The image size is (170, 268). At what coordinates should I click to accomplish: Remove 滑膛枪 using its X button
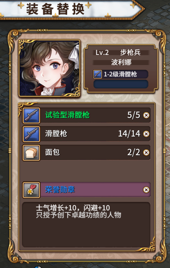[x=146, y=134]
